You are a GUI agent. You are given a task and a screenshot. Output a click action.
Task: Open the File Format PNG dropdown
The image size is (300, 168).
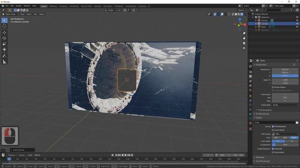[x=285, y=134]
